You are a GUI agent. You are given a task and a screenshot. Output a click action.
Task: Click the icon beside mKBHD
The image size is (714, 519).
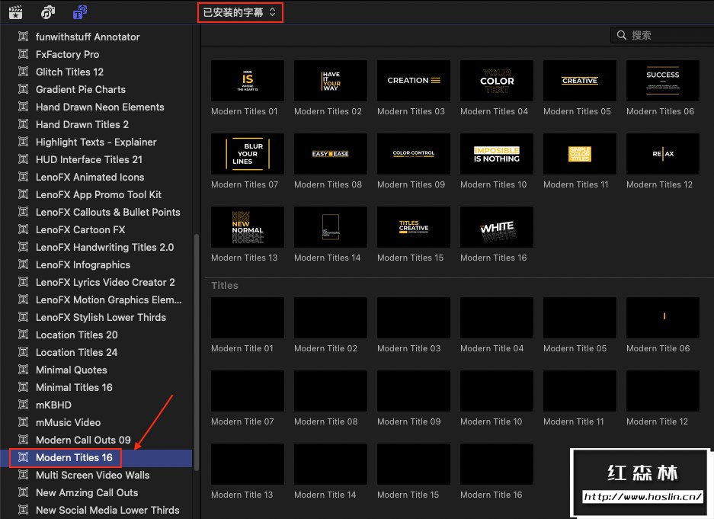point(23,405)
